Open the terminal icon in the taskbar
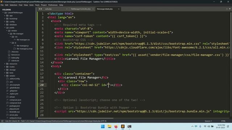The width and height of the screenshot is (232, 130). pos(129,126)
